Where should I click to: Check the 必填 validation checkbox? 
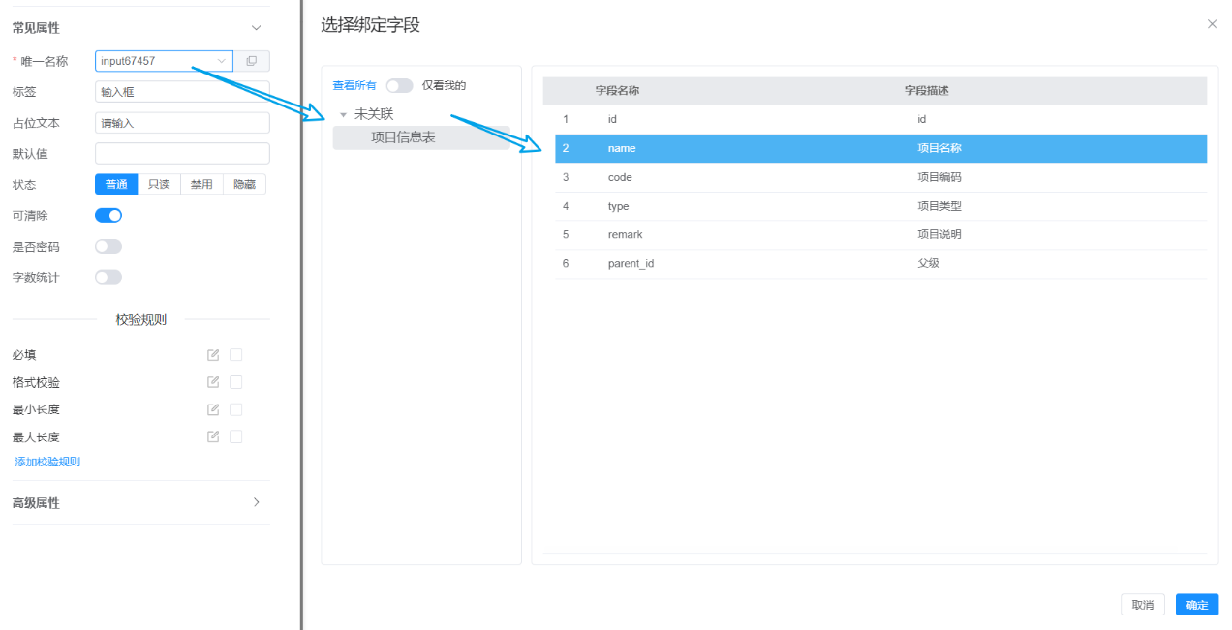click(235, 355)
